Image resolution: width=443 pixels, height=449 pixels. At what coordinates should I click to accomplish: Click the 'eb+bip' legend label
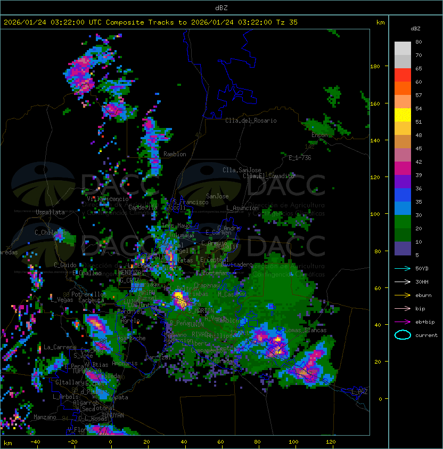(425, 322)
